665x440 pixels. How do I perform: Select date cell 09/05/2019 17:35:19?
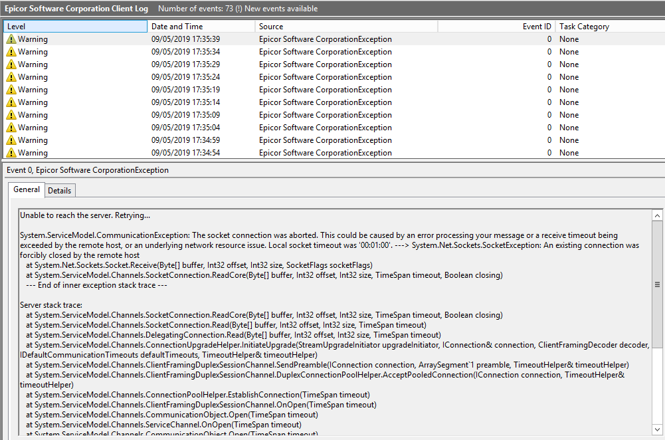point(186,90)
